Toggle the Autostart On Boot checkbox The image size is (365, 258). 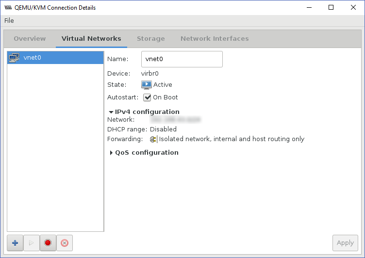pyautogui.click(x=147, y=97)
